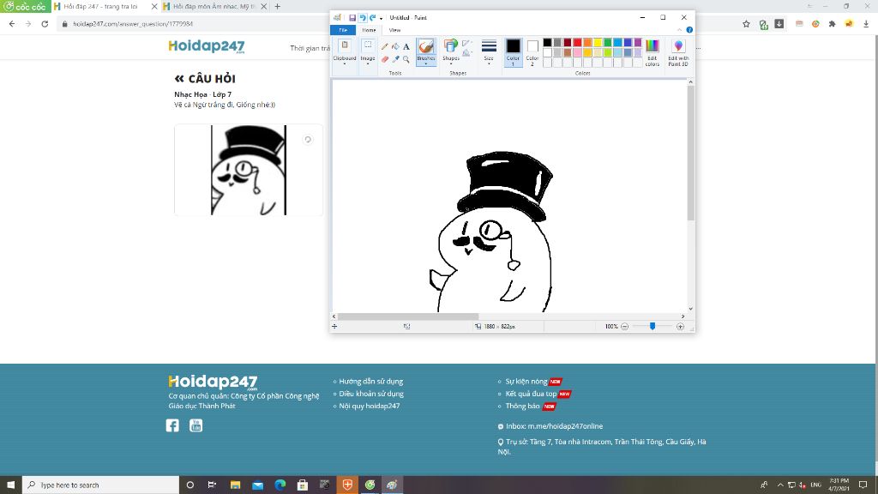The height and width of the screenshot is (494, 878).
Task: Open the Shape outline dropdown
Action: (x=467, y=43)
